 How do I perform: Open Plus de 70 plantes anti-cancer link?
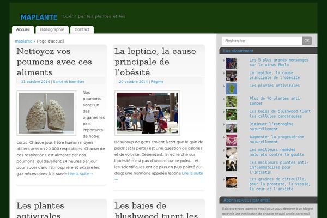click(x=275, y=101)
